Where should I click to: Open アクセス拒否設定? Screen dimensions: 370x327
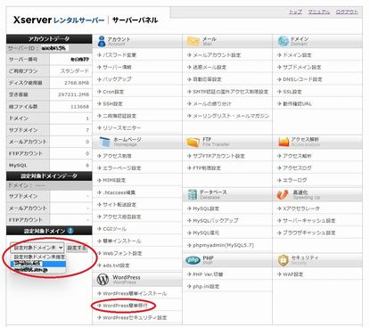(122, 217)
